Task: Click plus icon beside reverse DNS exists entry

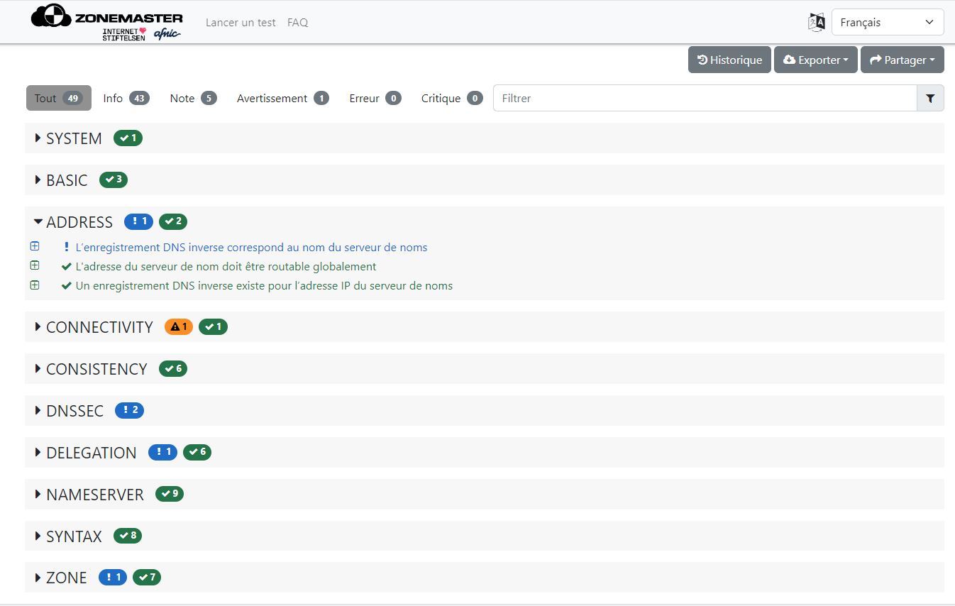Action: [35, 285]
